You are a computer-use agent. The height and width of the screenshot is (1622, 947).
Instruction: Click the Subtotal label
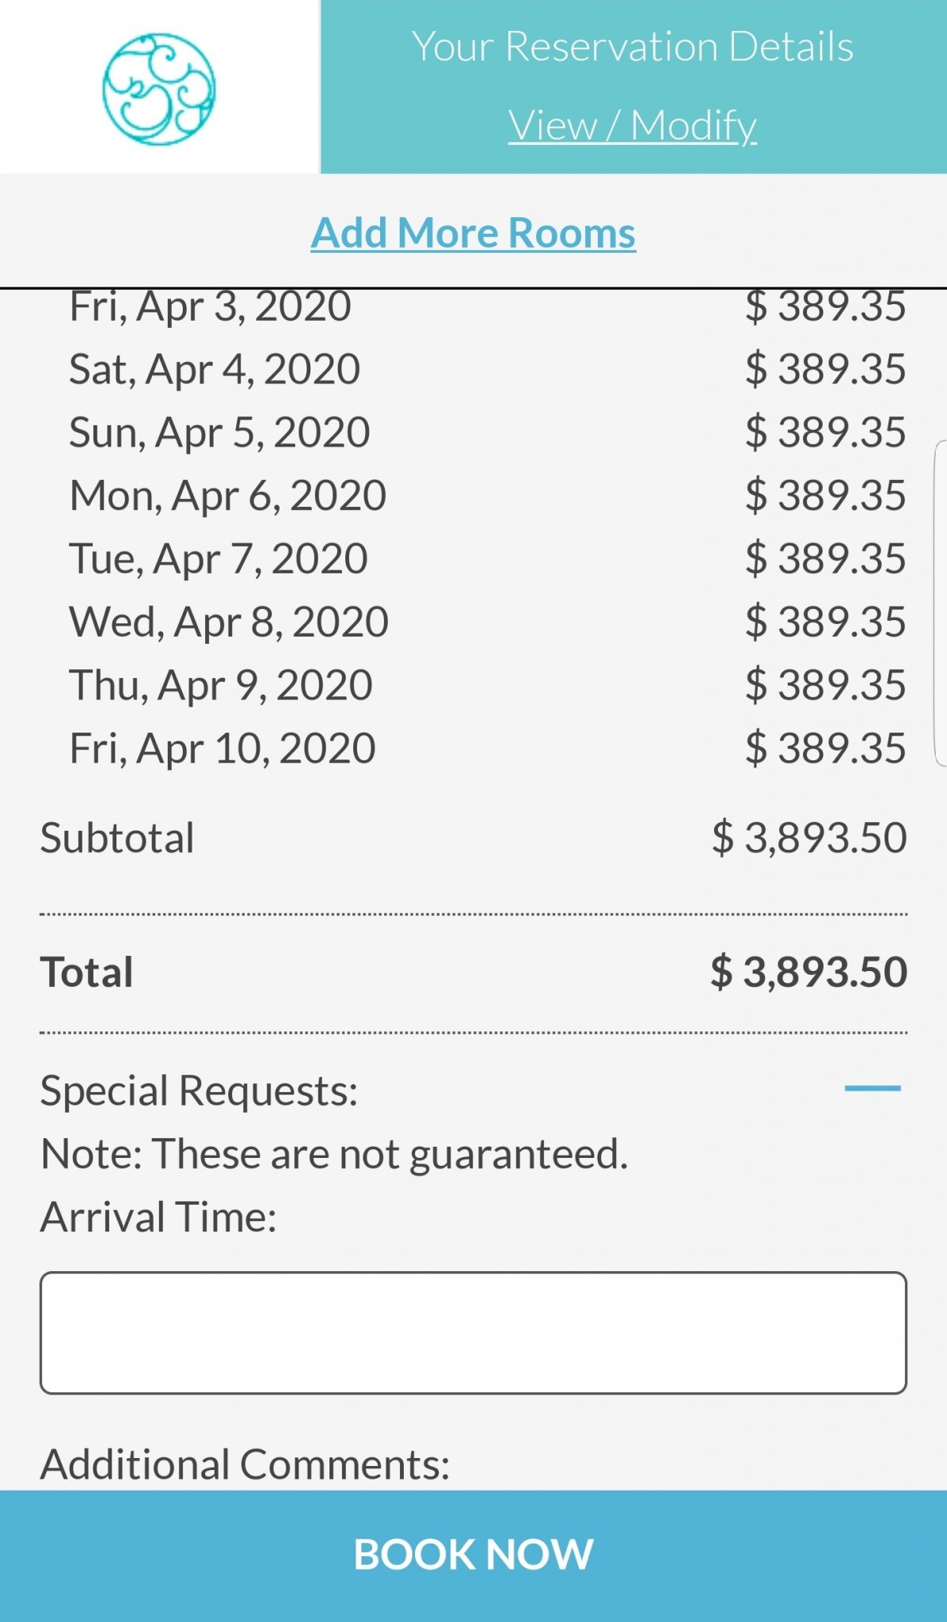117,838
